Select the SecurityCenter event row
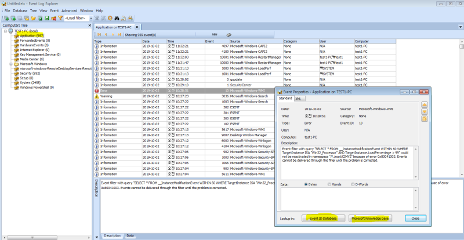 pos(245,85)
